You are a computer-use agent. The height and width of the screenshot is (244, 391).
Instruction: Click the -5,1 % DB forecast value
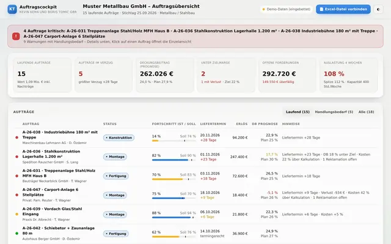point(272,193)
